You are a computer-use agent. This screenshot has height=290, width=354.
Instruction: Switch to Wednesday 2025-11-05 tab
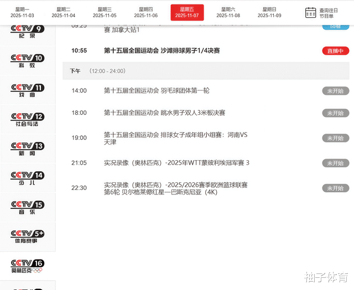click(x=105, y=12)
